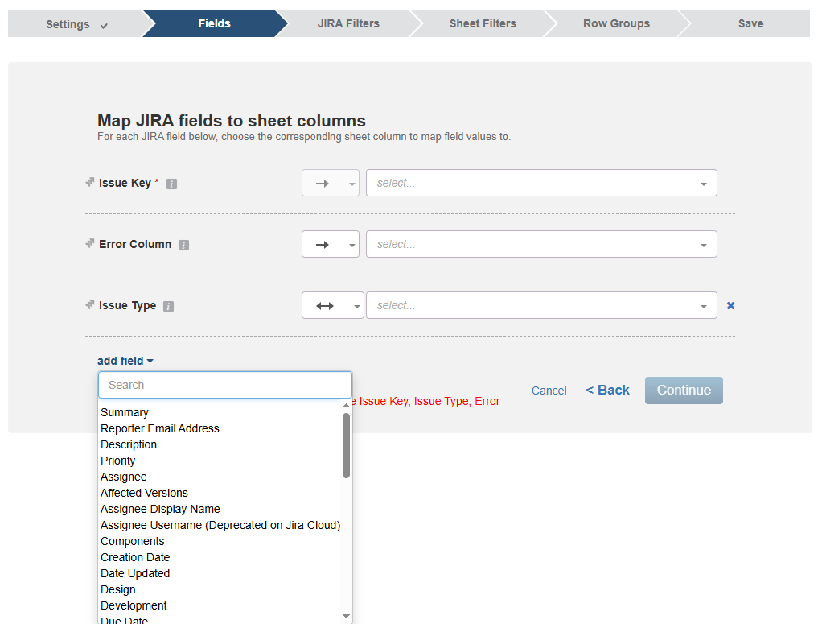The image size is (822, 624).
Task: Open the Row Groups step
Action: pos(616,23)
